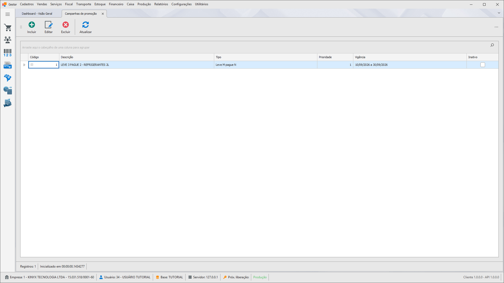Image resolution: width=504 pixels, height=283 pixels.
Task: Open the customers people icon in sidebar
Action: (x=8, y=40)
